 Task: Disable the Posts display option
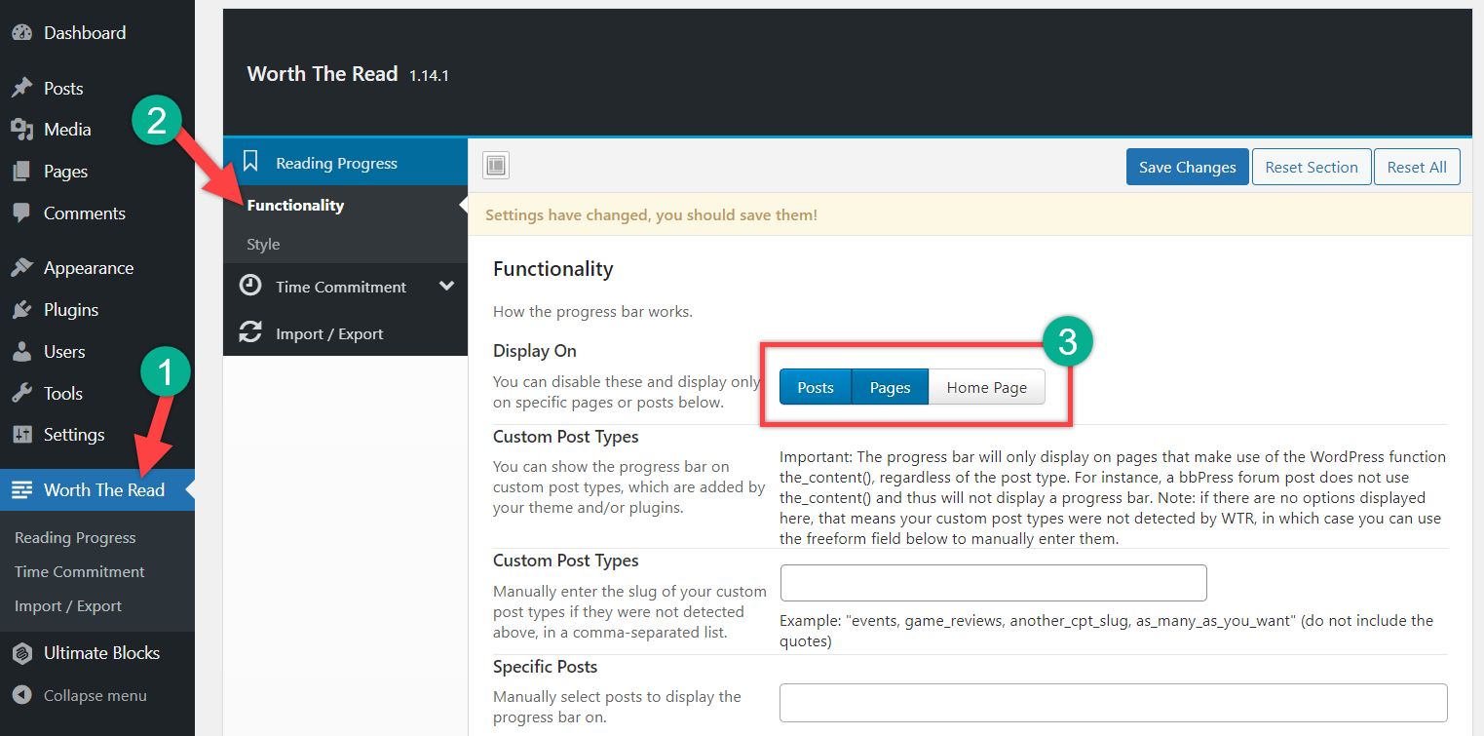click(815, 386)
